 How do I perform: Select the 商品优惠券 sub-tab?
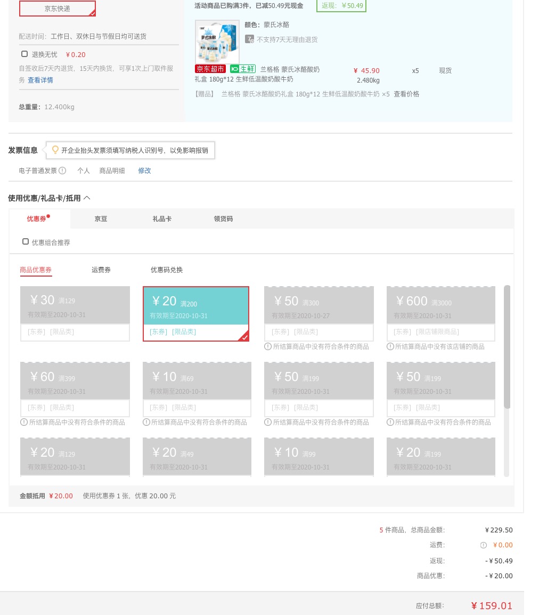(36, 270)
